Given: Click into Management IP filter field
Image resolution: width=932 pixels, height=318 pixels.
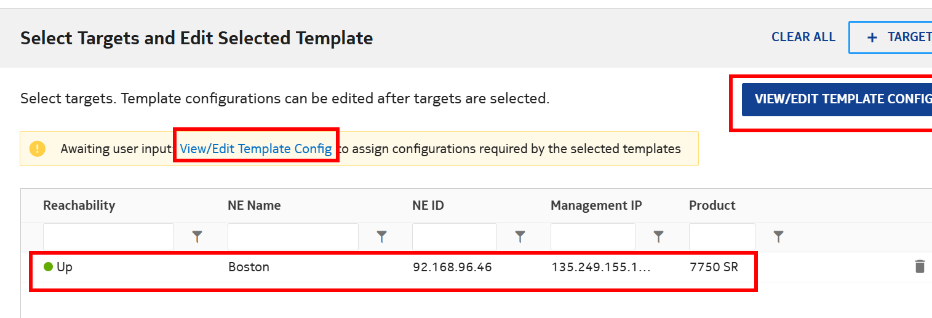Looking at the screenshot, I should point(592,237).
